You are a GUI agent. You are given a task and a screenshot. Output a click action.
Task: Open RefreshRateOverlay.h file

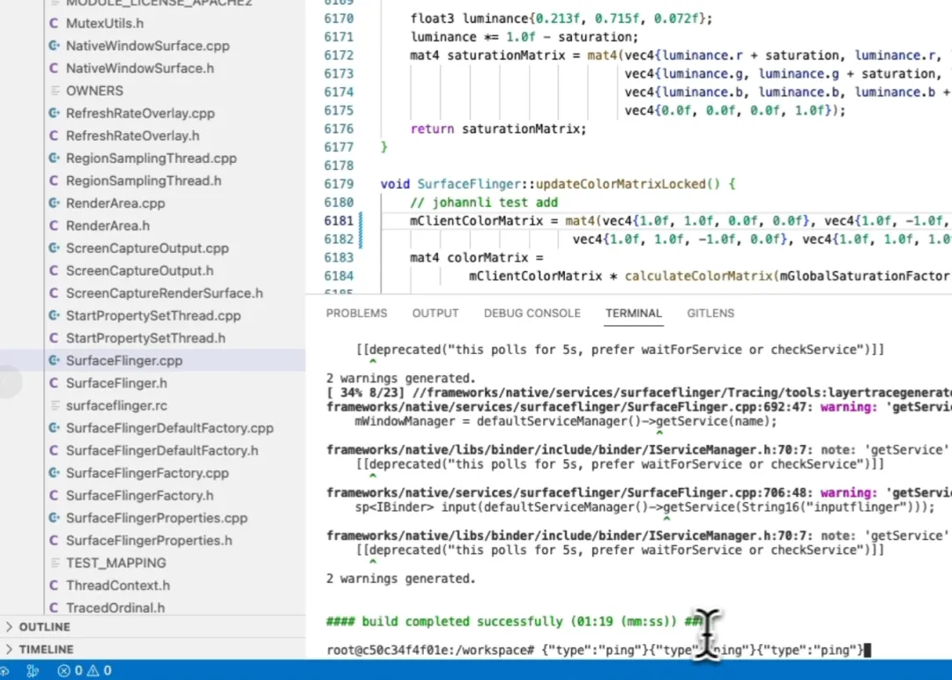(x=132, y=136)
